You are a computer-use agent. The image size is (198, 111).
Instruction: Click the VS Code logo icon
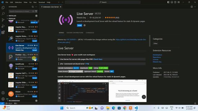(x=2, y=2)
